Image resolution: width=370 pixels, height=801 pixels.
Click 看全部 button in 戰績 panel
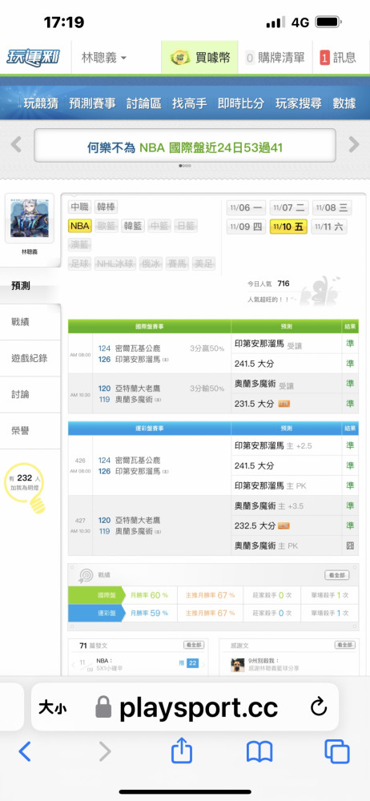click(337, 575)
